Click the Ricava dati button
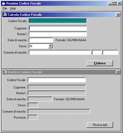 pos(100,125)
